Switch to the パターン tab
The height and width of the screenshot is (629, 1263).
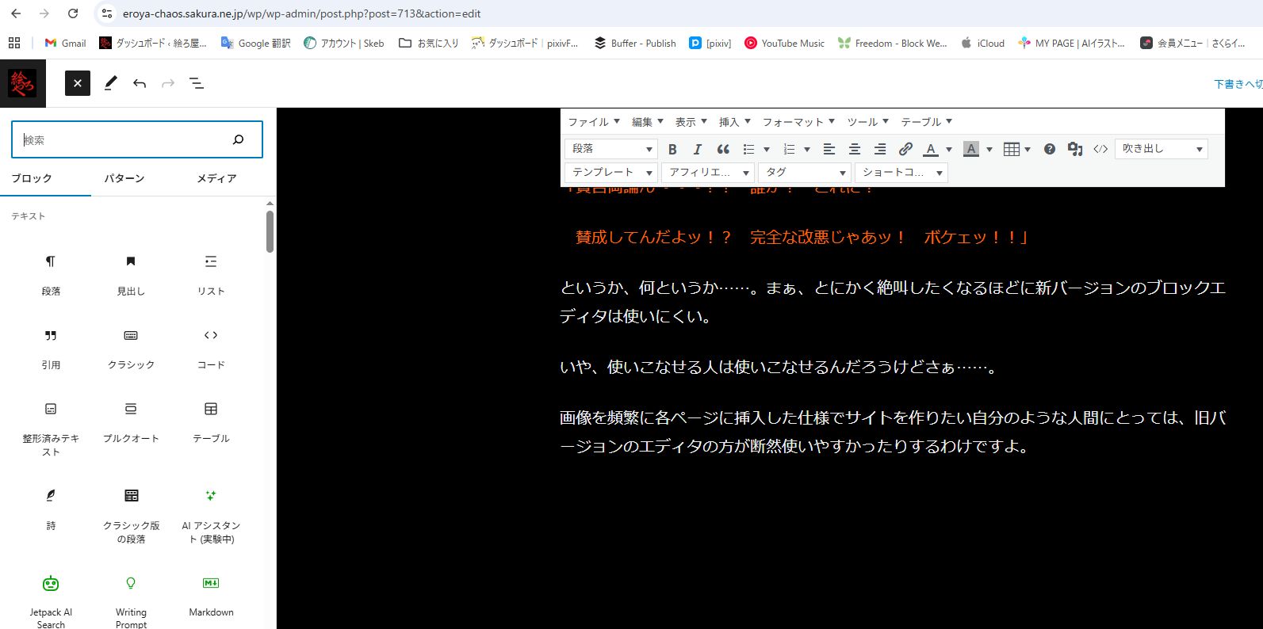tap(124, 178)
